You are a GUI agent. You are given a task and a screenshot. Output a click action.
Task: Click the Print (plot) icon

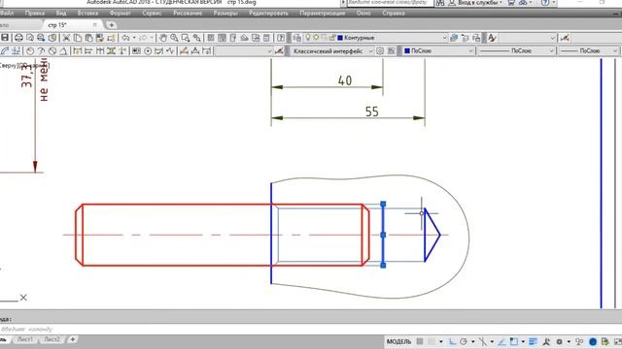18,38
